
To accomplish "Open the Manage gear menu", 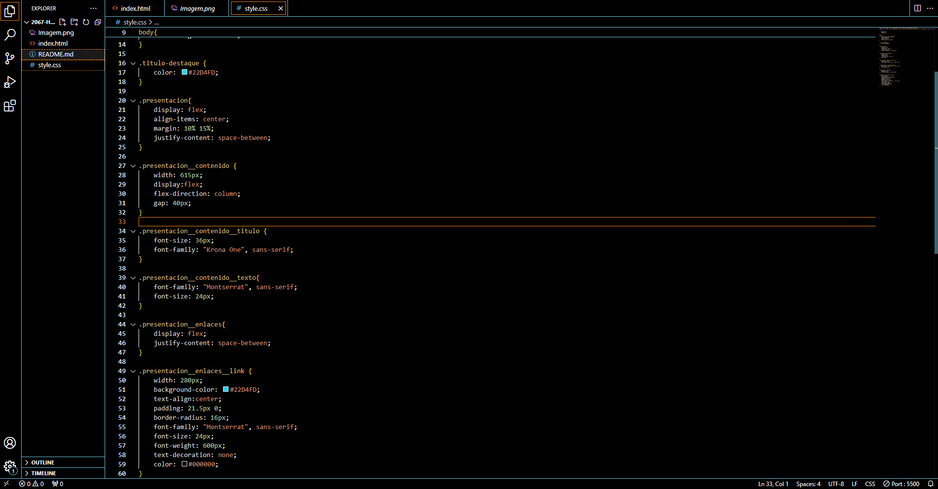I will tap(10, 466).
